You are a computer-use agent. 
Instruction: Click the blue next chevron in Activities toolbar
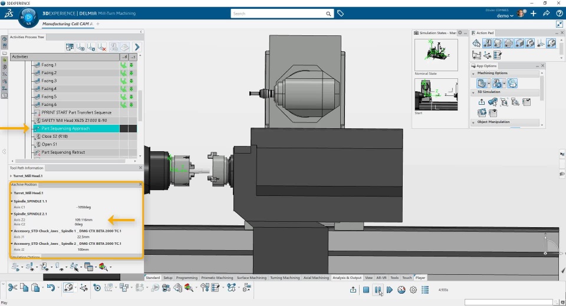pos(137,47)
